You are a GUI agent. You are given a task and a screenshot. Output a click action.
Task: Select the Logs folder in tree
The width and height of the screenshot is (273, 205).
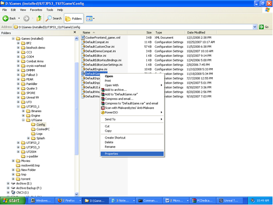pyautogui.click(x=37, y=134)
